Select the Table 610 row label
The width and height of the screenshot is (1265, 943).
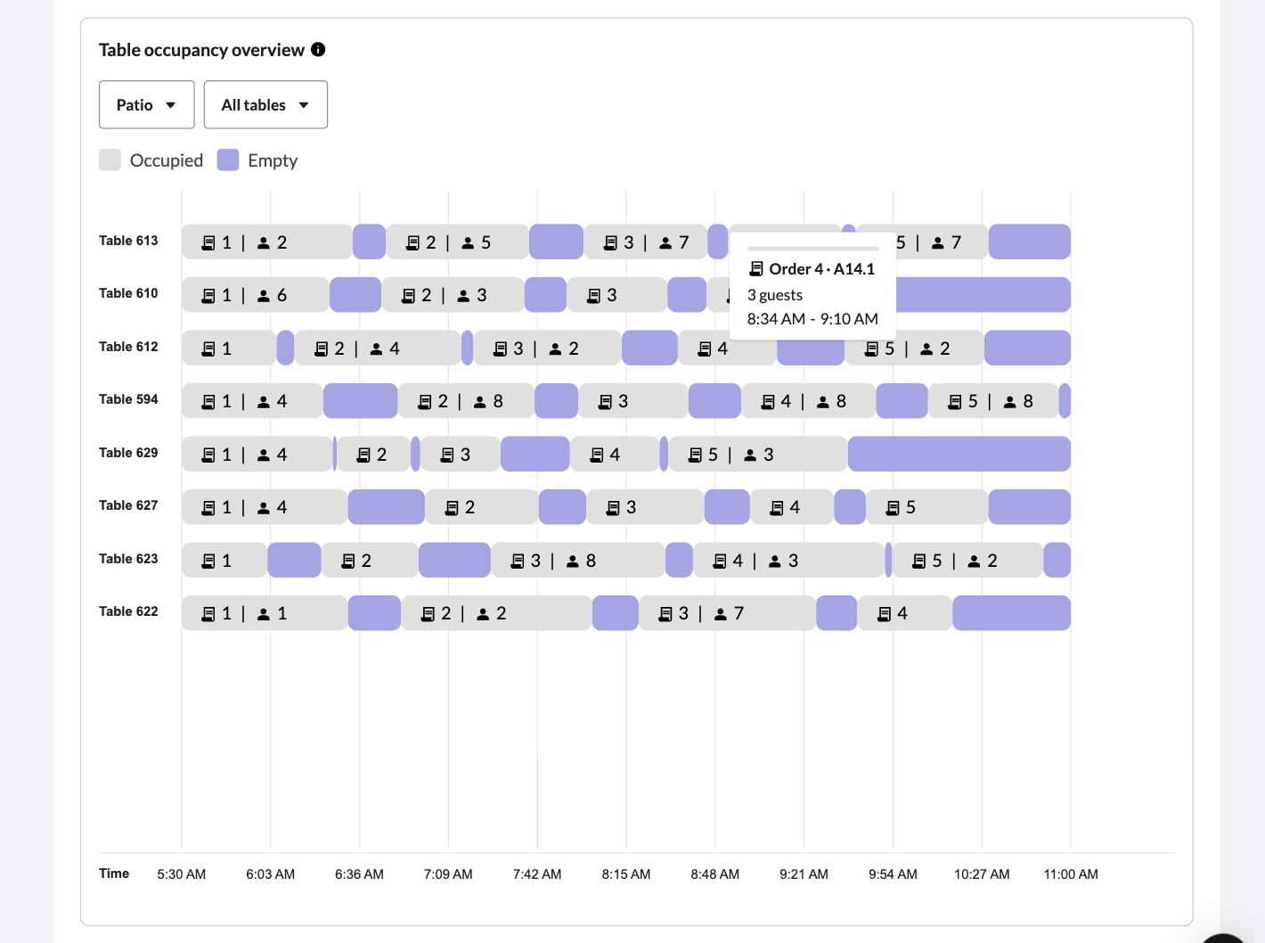(128, 293)
